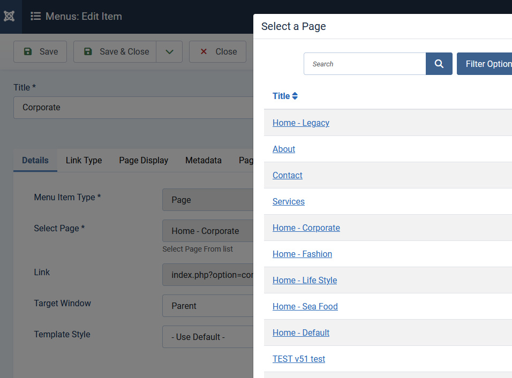Open the Page Display tab
The image size is (512, 378).
144,160
